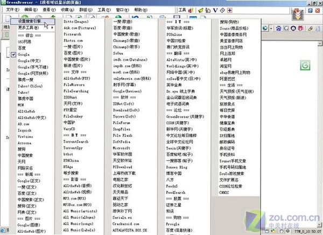Select Yahoo!(YiSou) engine

point(30,86)
